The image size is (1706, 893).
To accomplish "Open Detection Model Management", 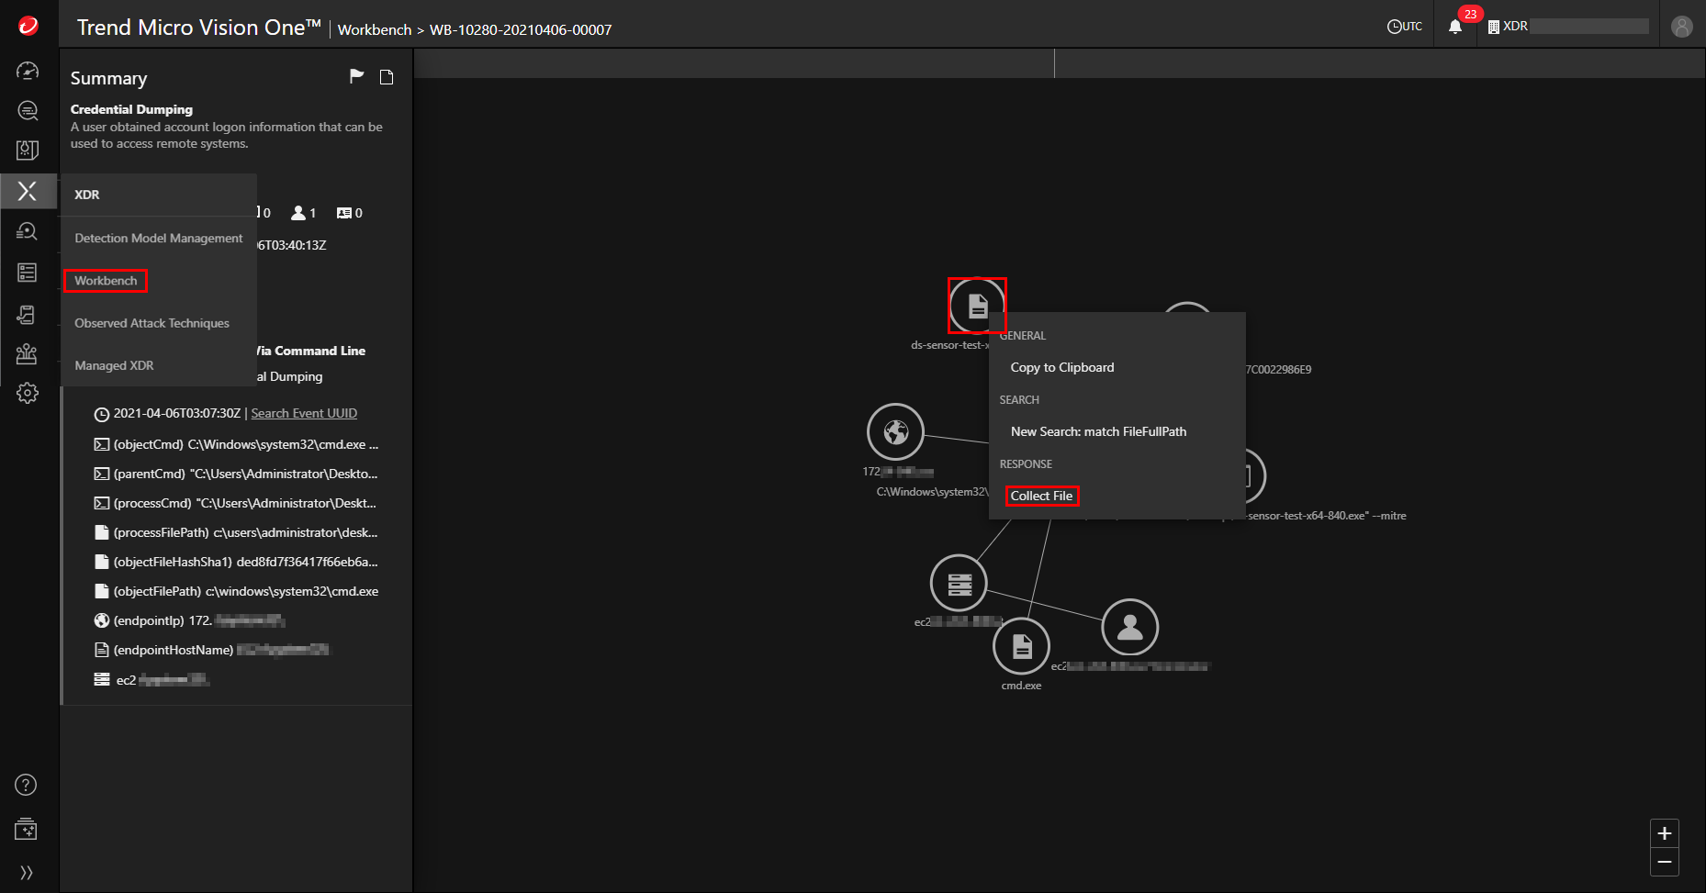I will (x=159, y=238).
